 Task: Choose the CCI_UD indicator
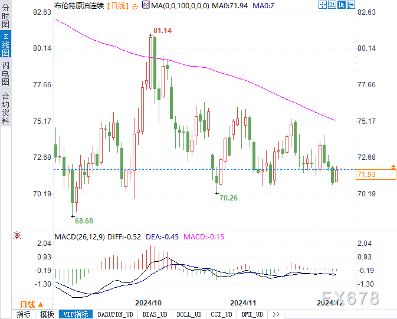[x=221, y=314]
